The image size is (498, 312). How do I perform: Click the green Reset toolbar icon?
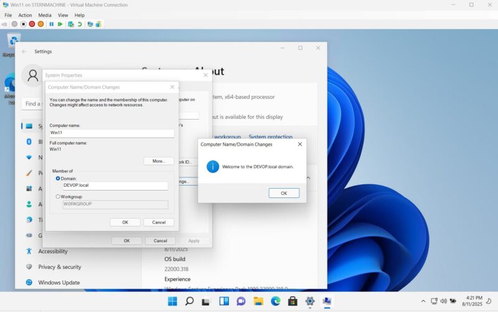(x=60, y=24)
